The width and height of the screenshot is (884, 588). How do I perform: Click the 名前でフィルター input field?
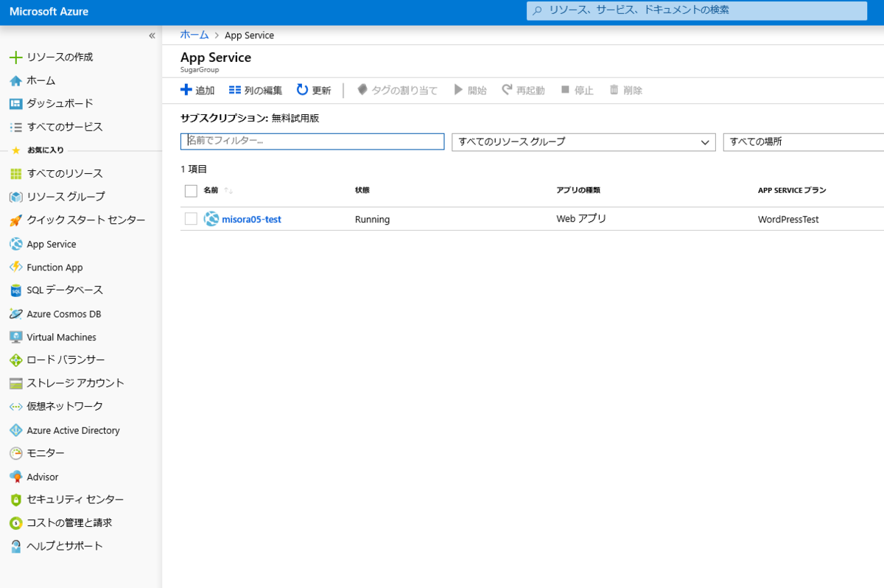(x=312, y=141)
